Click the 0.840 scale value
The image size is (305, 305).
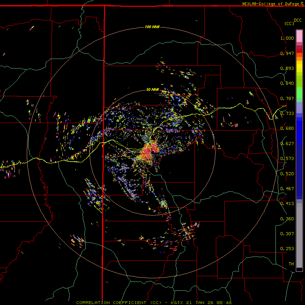coord(287,83)
